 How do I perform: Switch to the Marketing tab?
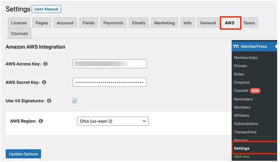pyautogui.click(x=165, y=23)
